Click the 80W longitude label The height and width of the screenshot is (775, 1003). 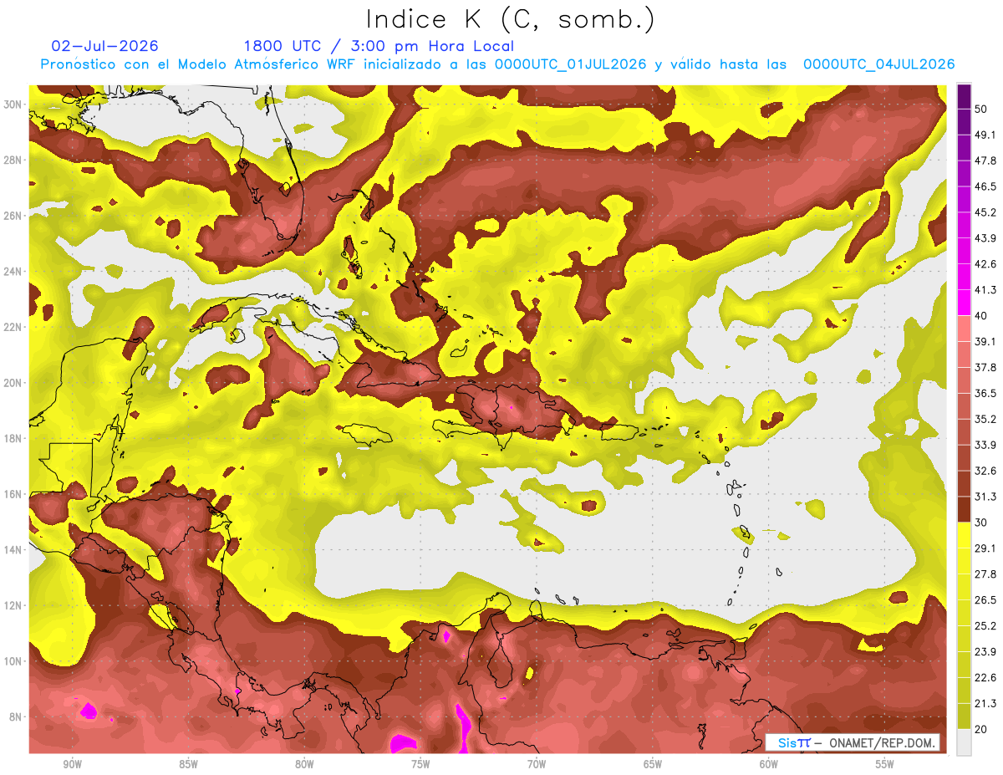point(304,764)
